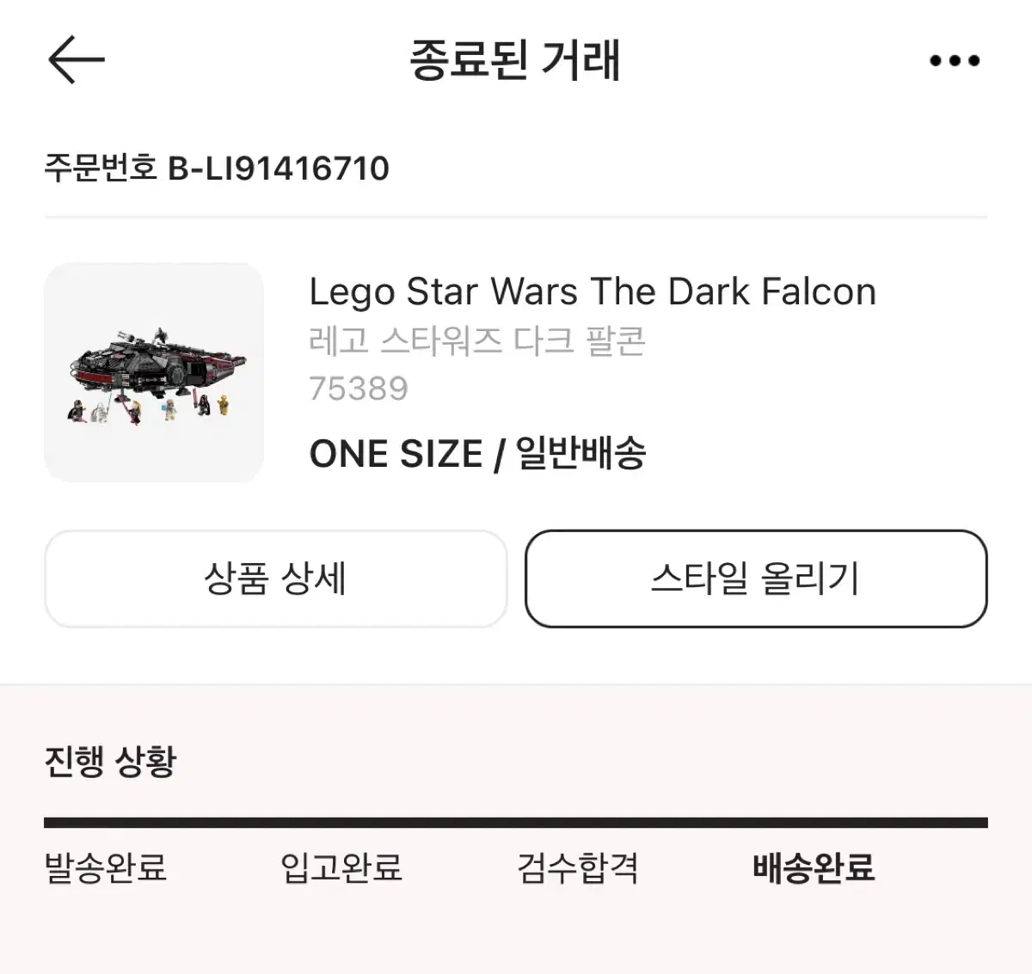Image resolution: width=1032 pixels, height=974 pixels.
Task: Click the model number 75389
Action: tap(359, 389)
